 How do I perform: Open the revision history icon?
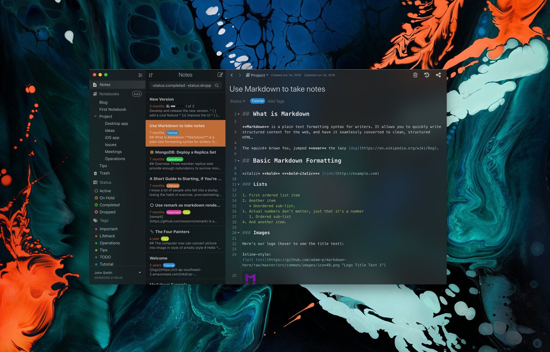point(427,75)
